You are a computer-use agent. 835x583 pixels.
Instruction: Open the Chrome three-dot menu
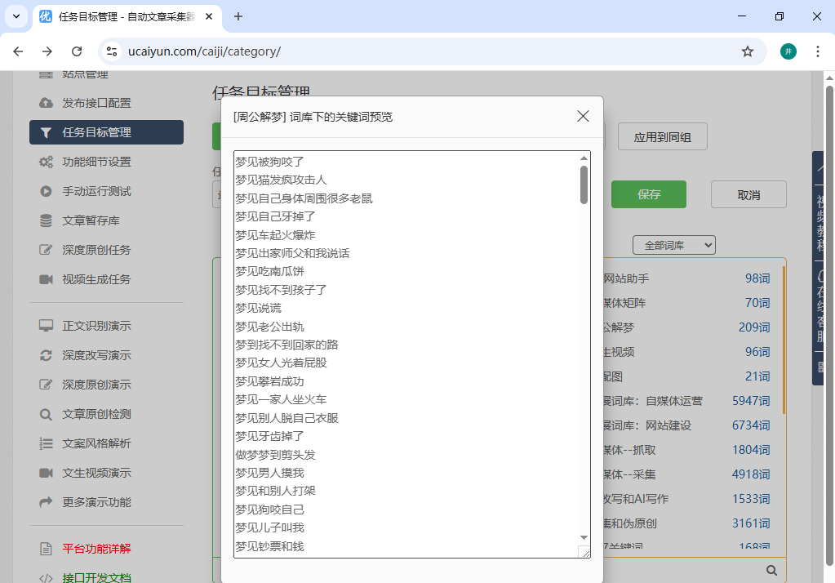[818, 51]
